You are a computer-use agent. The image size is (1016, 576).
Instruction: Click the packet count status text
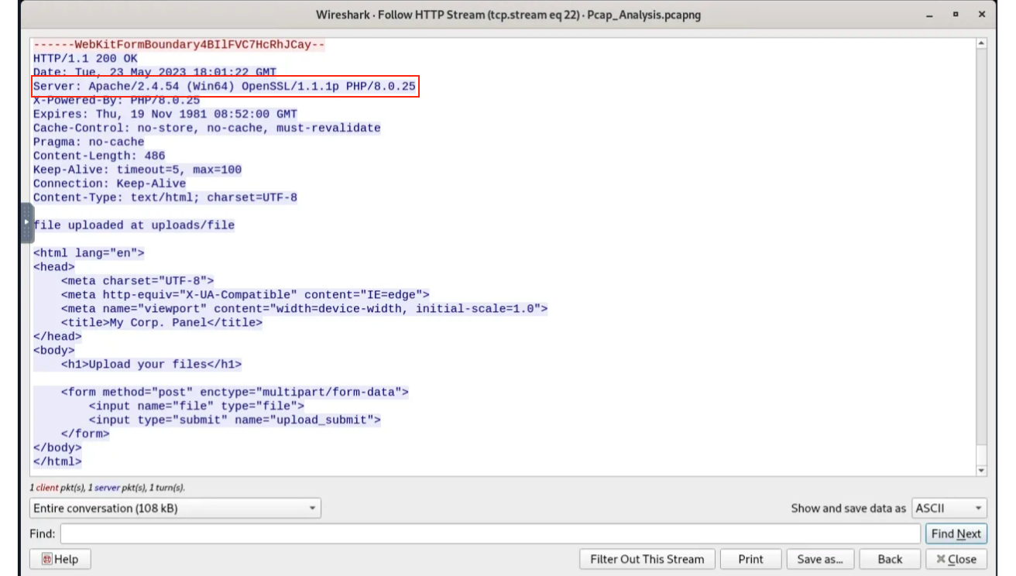tap(108, 488)
